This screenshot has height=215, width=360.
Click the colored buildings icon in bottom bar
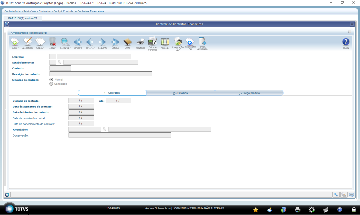[283, 209]
